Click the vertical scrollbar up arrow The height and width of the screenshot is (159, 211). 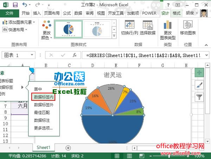pos(207,65)
